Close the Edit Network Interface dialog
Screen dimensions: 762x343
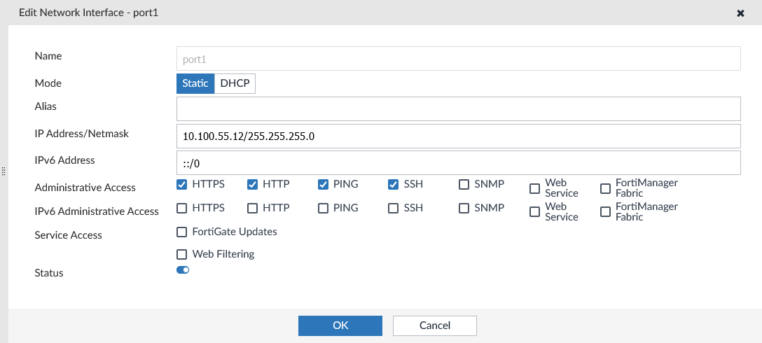click(740, 13)
